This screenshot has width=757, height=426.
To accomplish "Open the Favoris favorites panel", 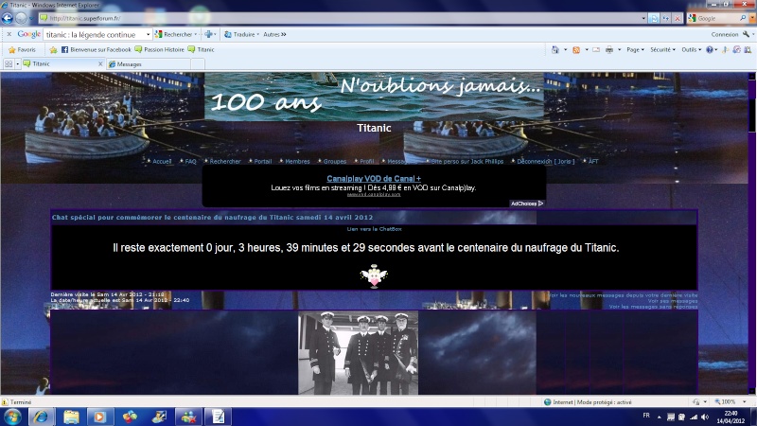I will click(x=22, y=50).
